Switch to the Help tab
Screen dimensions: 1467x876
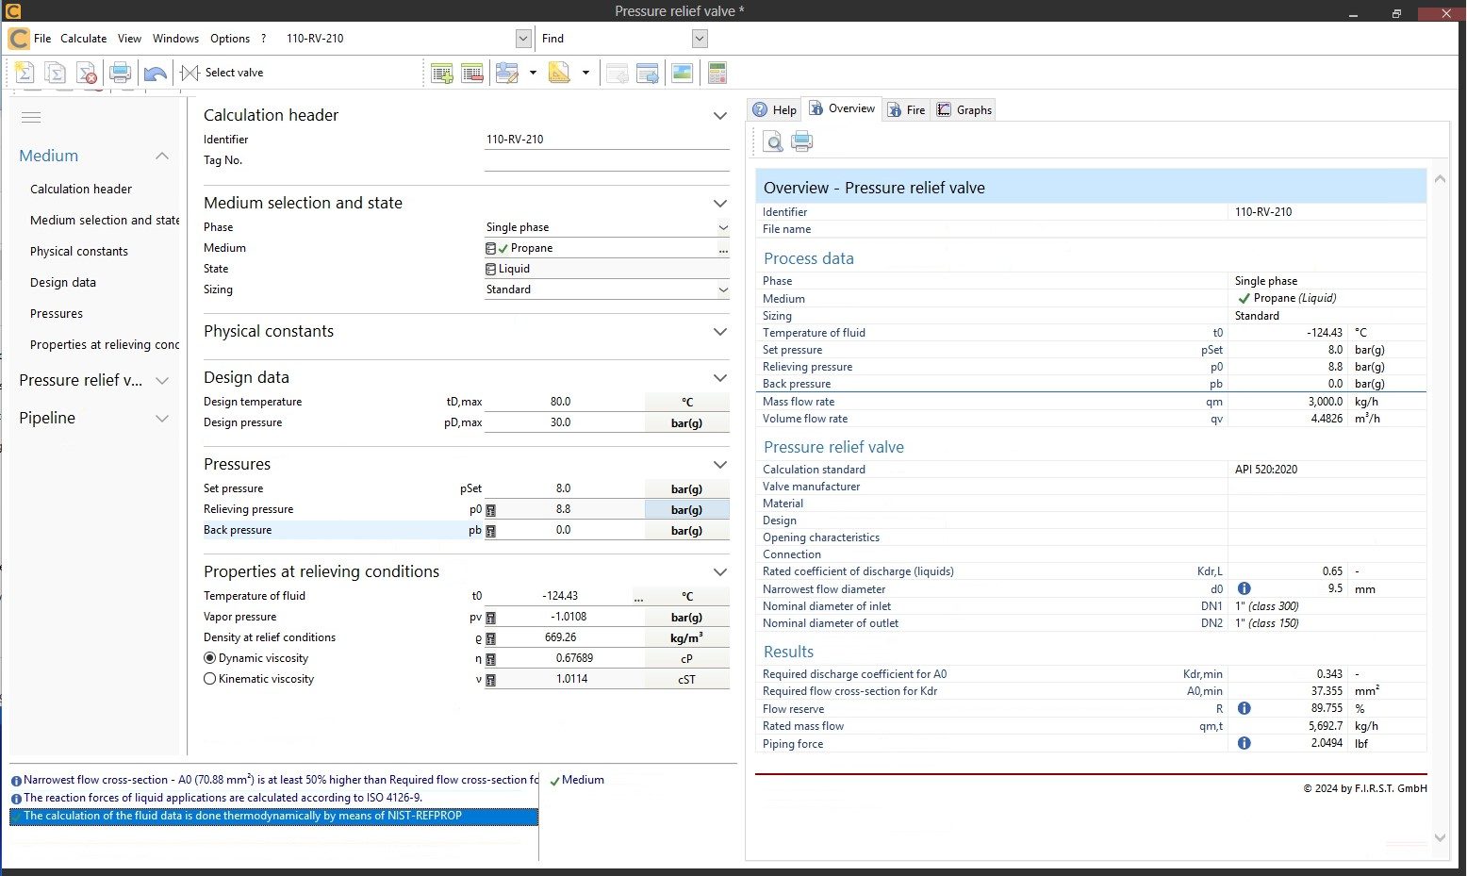pos(774,109)
